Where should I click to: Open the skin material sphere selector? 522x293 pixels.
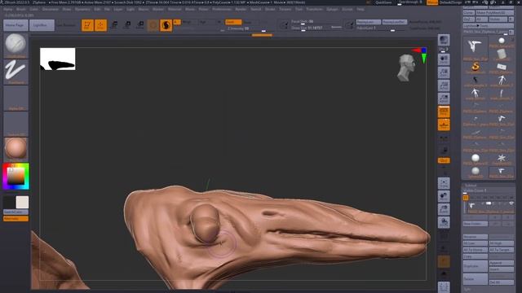[x=15, y=149]
